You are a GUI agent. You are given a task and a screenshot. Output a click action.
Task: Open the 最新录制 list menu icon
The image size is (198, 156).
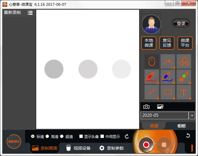[30, 13]
